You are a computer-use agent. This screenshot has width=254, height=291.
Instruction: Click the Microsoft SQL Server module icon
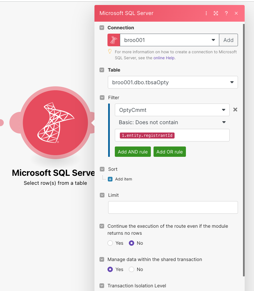[55, 122]
